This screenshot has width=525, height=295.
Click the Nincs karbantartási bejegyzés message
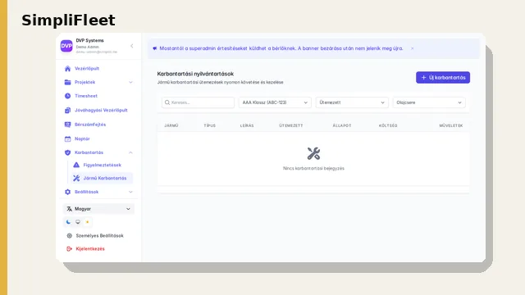(313, 169)
